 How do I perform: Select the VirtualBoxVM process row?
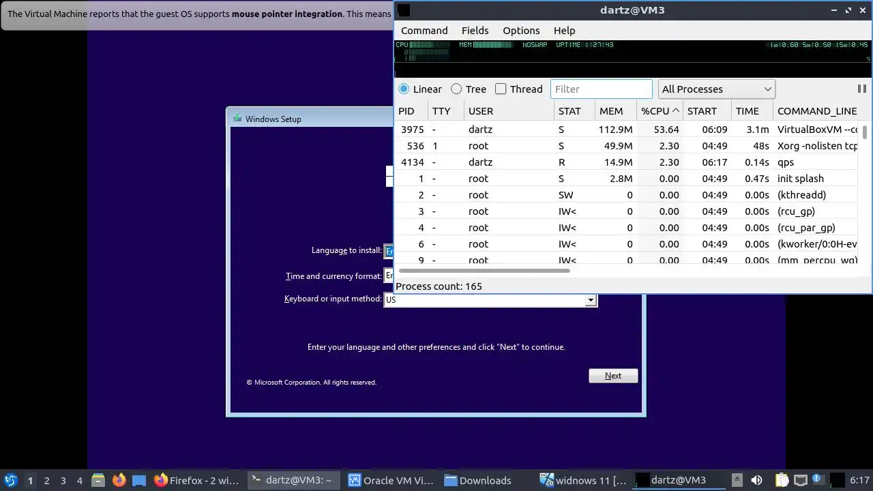[x=627, y=130]
